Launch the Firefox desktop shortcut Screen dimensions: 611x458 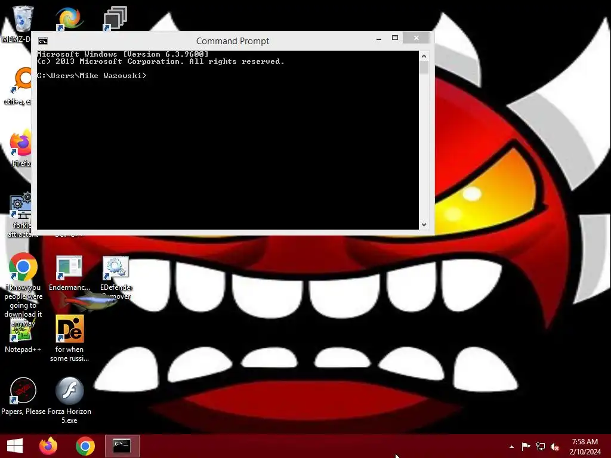coord(20,143)
